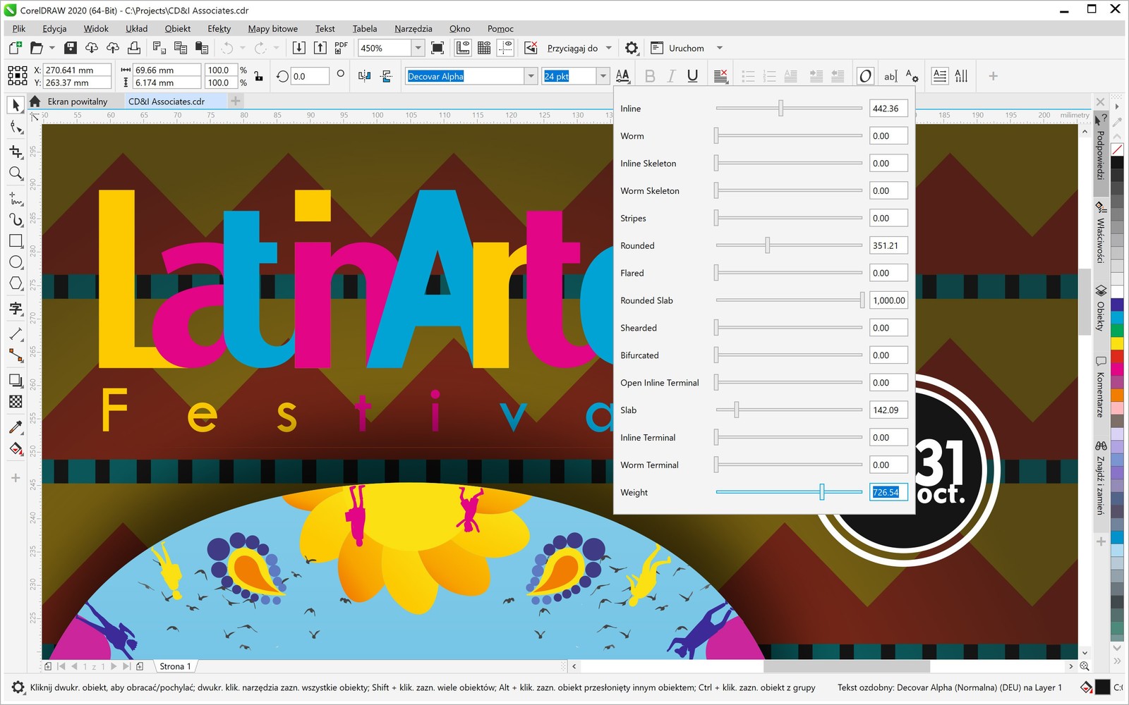Select the Interactive Fill tool
The image size is (1129, 705).
16,449
